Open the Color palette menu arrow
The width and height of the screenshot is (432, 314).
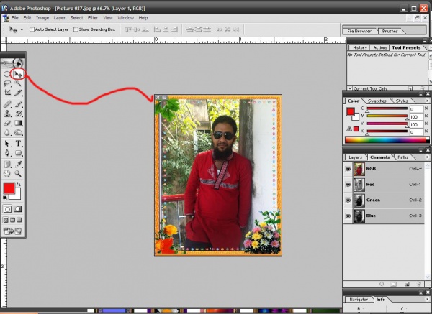click(427, 101)
